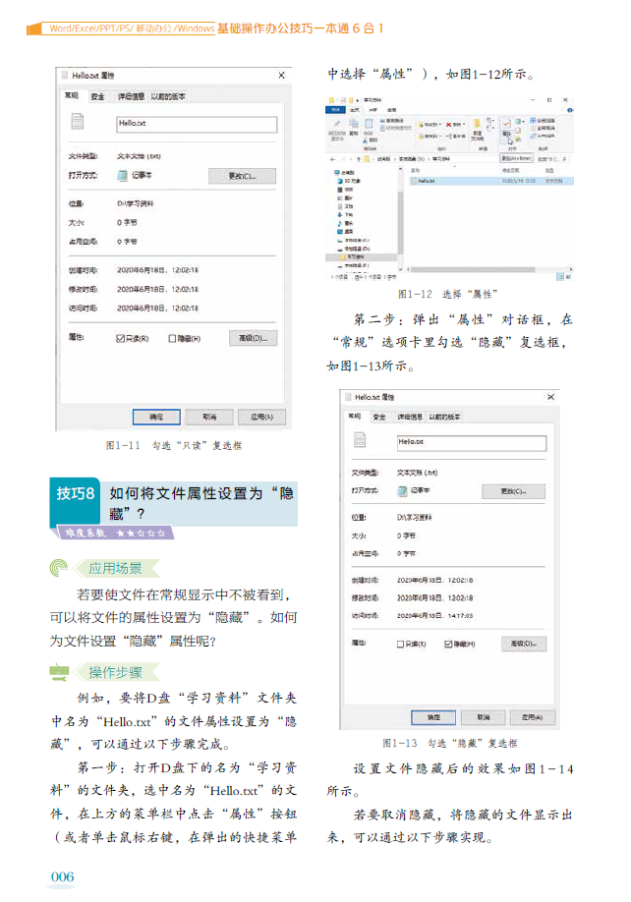Click the large icons view icon in status bar
631x902 pixels.
(568, 276)
